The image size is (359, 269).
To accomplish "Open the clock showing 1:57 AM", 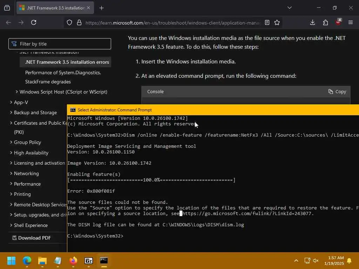I will 334,261.
